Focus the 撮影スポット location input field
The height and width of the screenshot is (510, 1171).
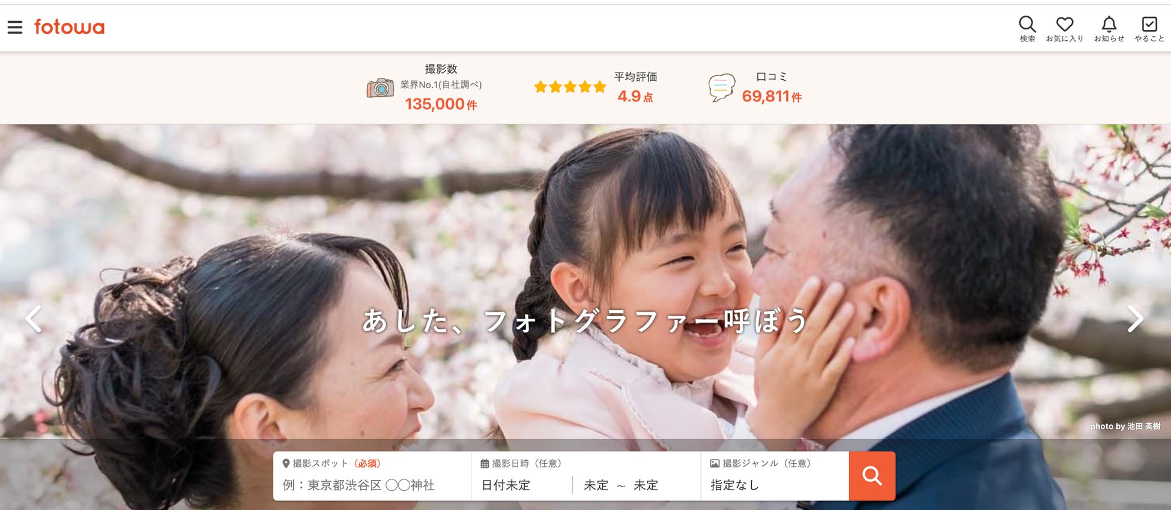click(372, 485)
